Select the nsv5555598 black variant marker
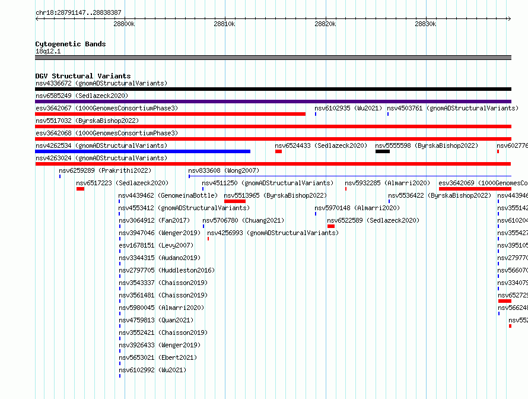Image resolution: width=528 pixels, height=399 pixels. pyautogui.click(x=383, y=151)
